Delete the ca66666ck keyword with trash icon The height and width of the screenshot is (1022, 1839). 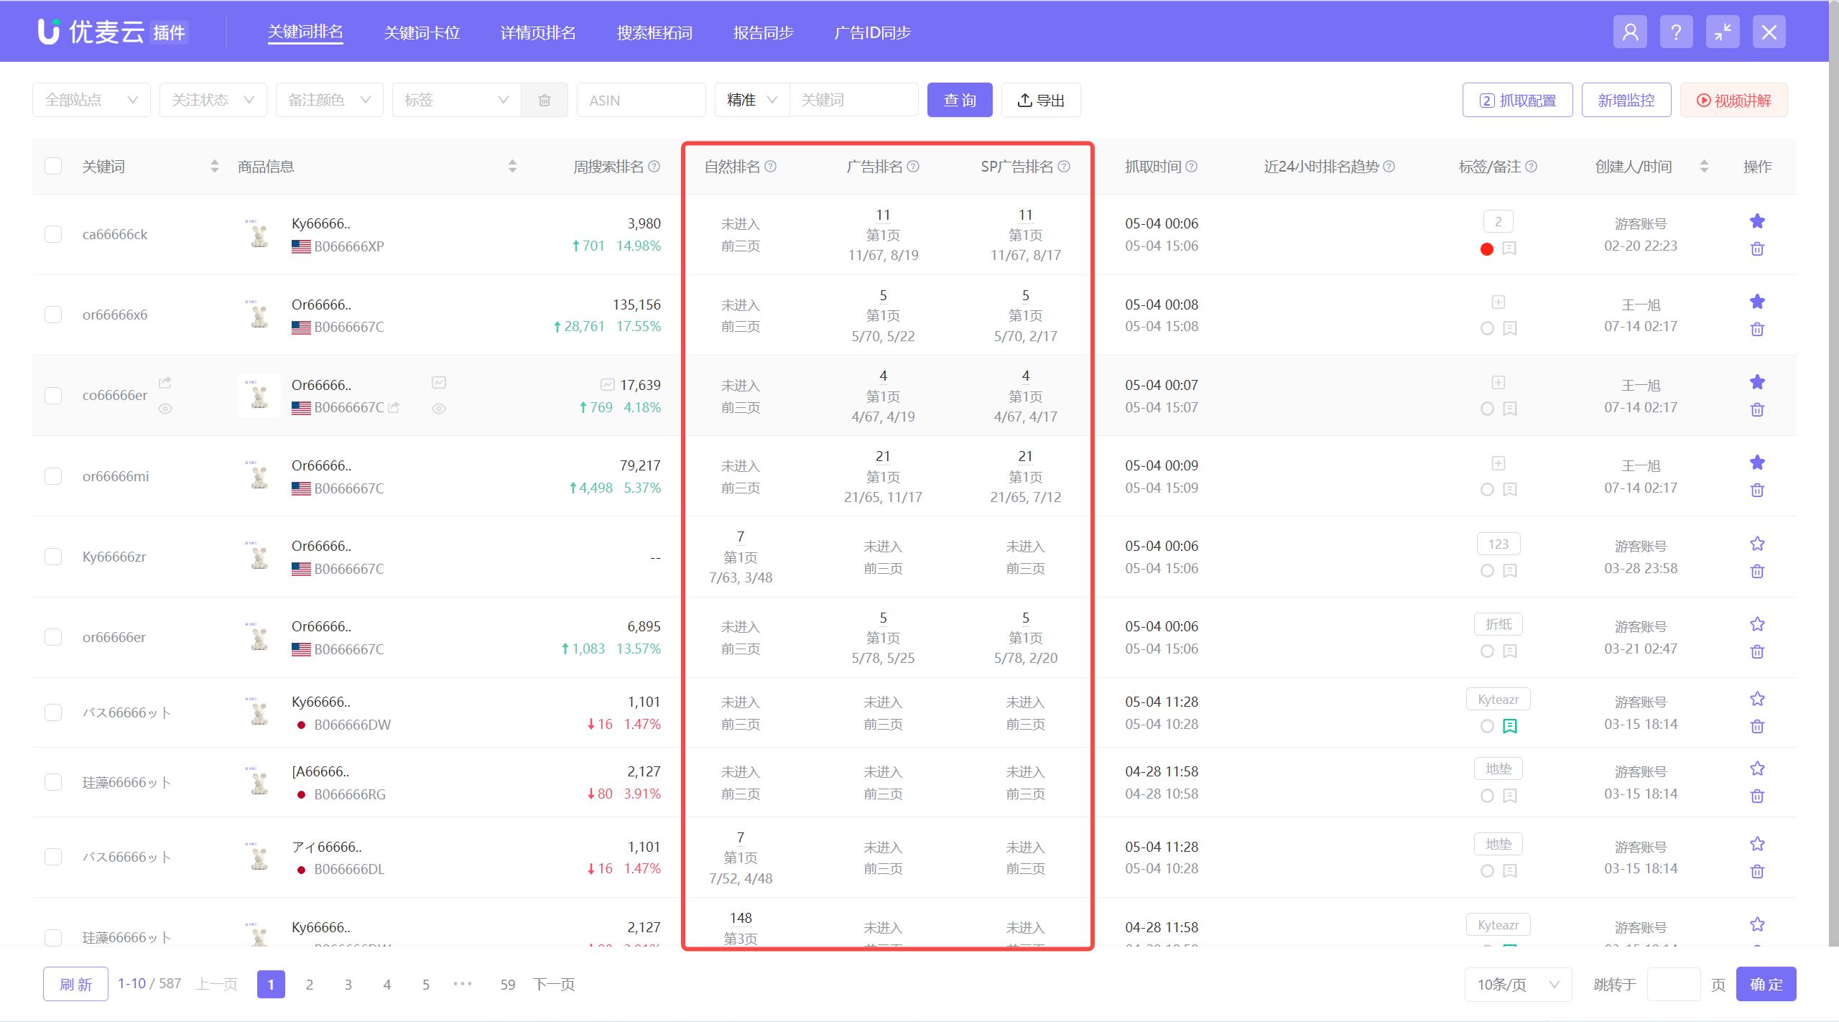pyautogui.click(x=1757, y=248)
